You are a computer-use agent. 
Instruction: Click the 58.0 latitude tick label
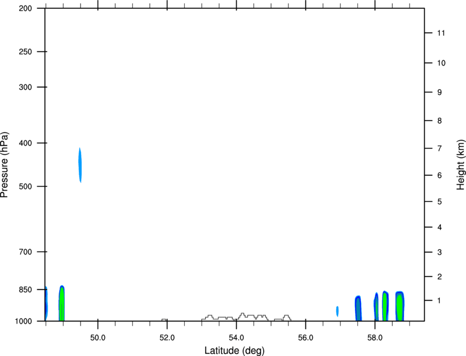click(375, 338)
